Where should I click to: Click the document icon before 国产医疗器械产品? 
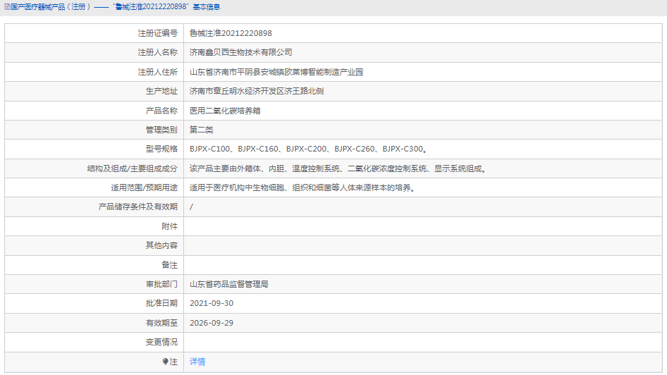tap(7, 7)
